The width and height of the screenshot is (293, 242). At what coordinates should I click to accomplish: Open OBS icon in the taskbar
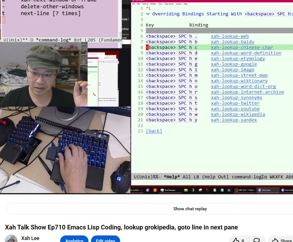pyautogui.click(x=236, y=190)
